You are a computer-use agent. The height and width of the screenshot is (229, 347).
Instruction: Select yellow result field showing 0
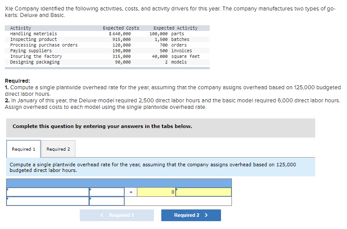pos(156,192)
